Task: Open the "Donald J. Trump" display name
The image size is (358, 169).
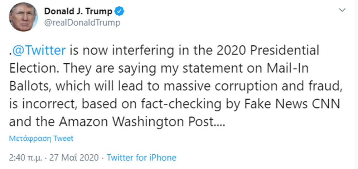Action: (78, 11)
